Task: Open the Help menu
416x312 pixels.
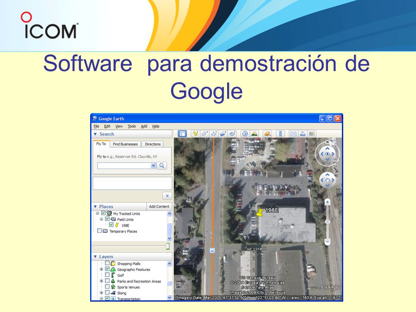Action: (156, 126)
